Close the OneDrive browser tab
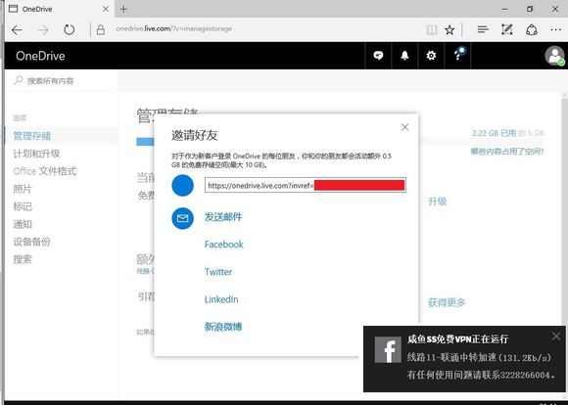568x405 pixels. [106, 9]
